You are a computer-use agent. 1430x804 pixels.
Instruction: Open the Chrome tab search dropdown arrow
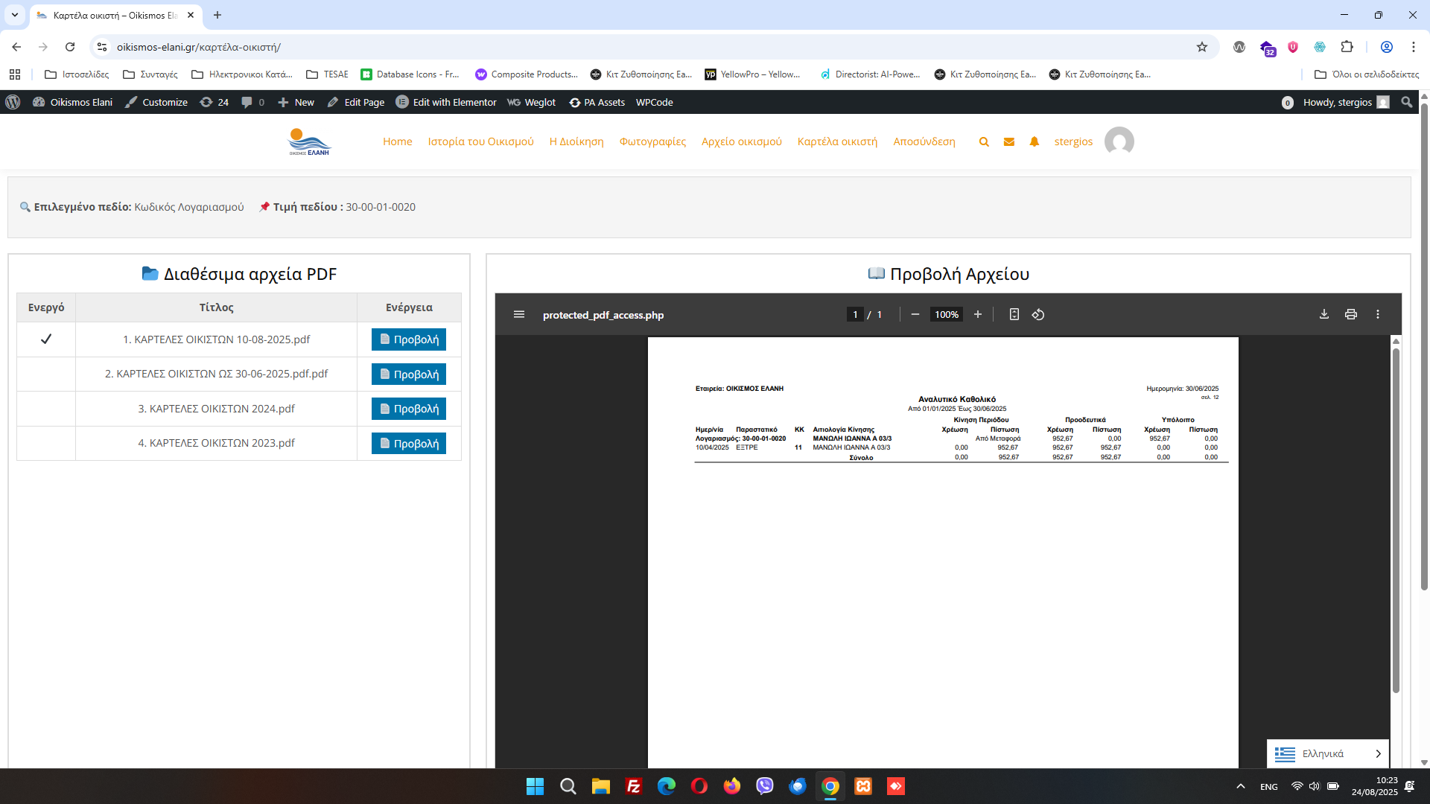point(14,15)
